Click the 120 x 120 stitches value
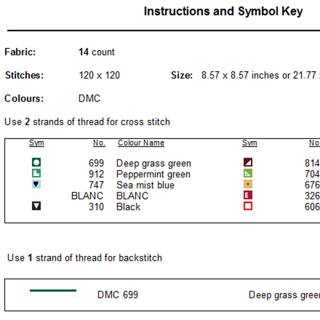Image resolution: width=320 pixels, height=320 pixels. click(x=99, y=76)
